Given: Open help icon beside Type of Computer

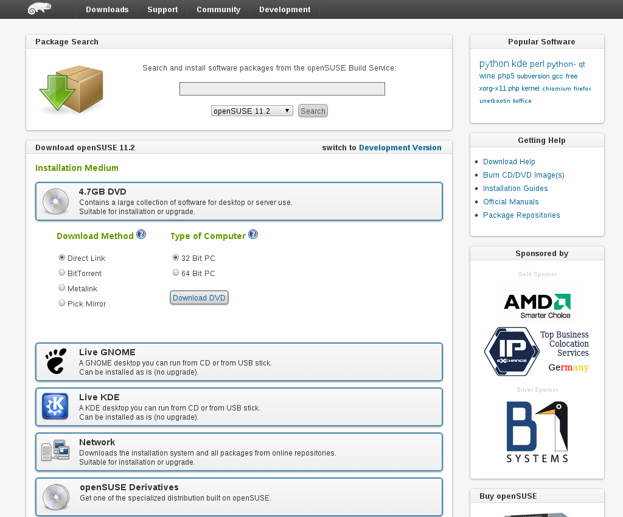Looking at the screenshot, I should (253, 235).
